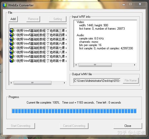Image resolution: width=149 pixels, height=139 pixels.
Task: Click the Add button
Action: click(13, 19)
